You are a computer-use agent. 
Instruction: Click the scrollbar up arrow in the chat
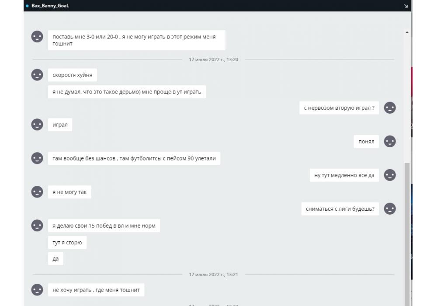[x=407, y=33]
